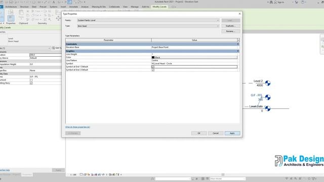This screenshot has width=324, height=182.
Task: Open the Architecture ribbon tab
Action: pos(11,7)
